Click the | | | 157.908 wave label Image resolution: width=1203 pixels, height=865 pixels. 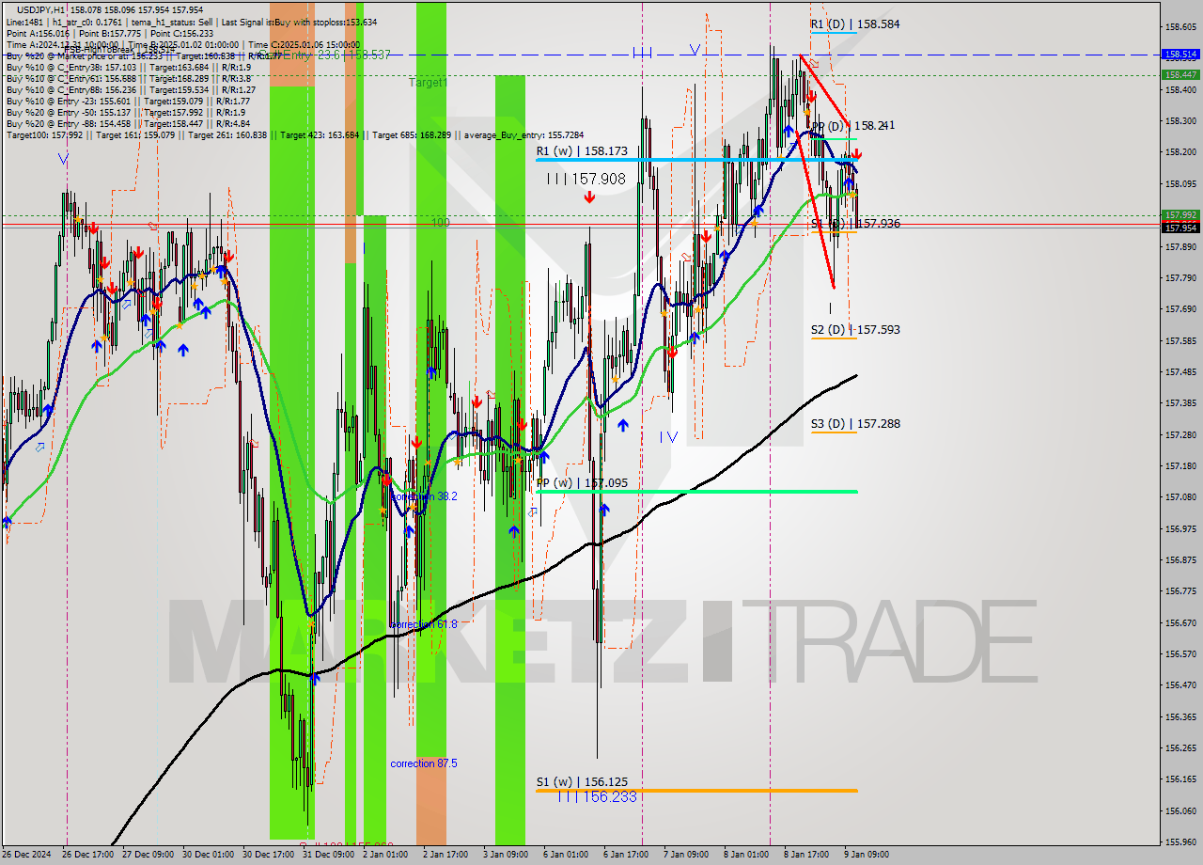coord(585,178)
